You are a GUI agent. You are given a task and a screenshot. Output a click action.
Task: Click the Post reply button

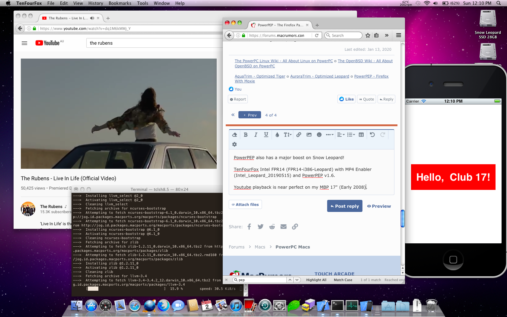[x=345, y=206]
